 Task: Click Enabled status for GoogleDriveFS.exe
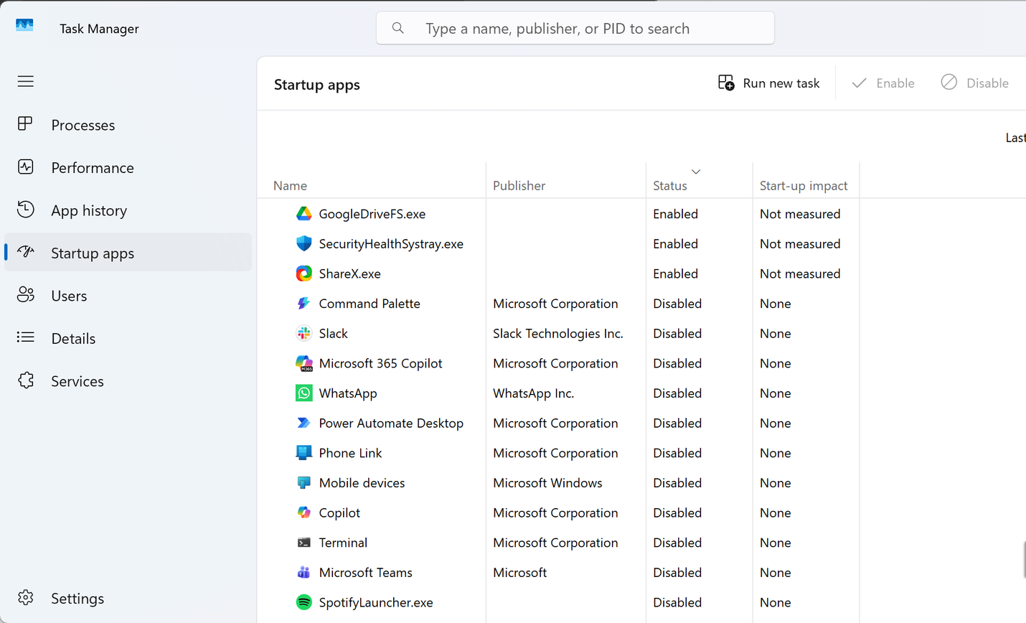[675, 214]
